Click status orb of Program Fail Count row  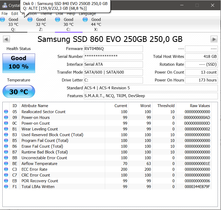6,140
